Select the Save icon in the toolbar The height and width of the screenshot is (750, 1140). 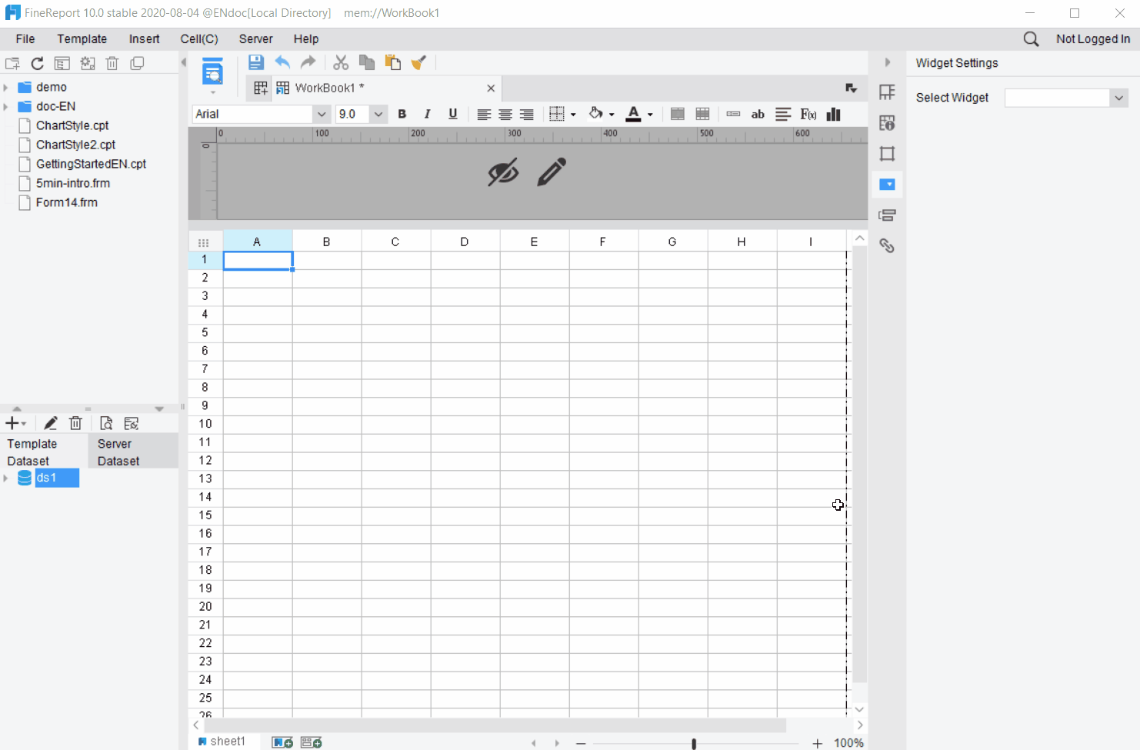tap(255, 62)
